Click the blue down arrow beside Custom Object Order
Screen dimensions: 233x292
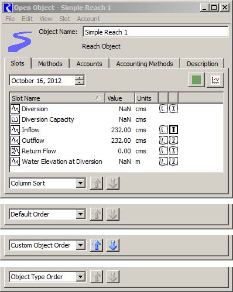[x=113, y=245]
